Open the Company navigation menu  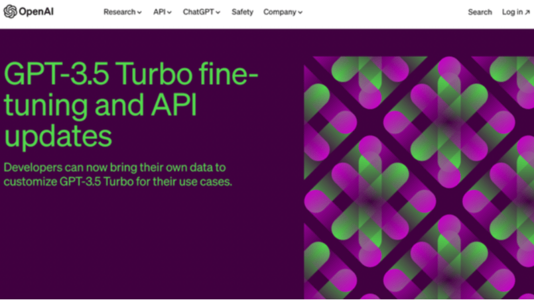[279, 12]
